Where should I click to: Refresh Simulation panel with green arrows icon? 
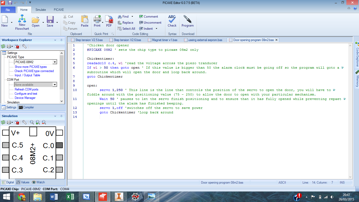pos(3,122)
